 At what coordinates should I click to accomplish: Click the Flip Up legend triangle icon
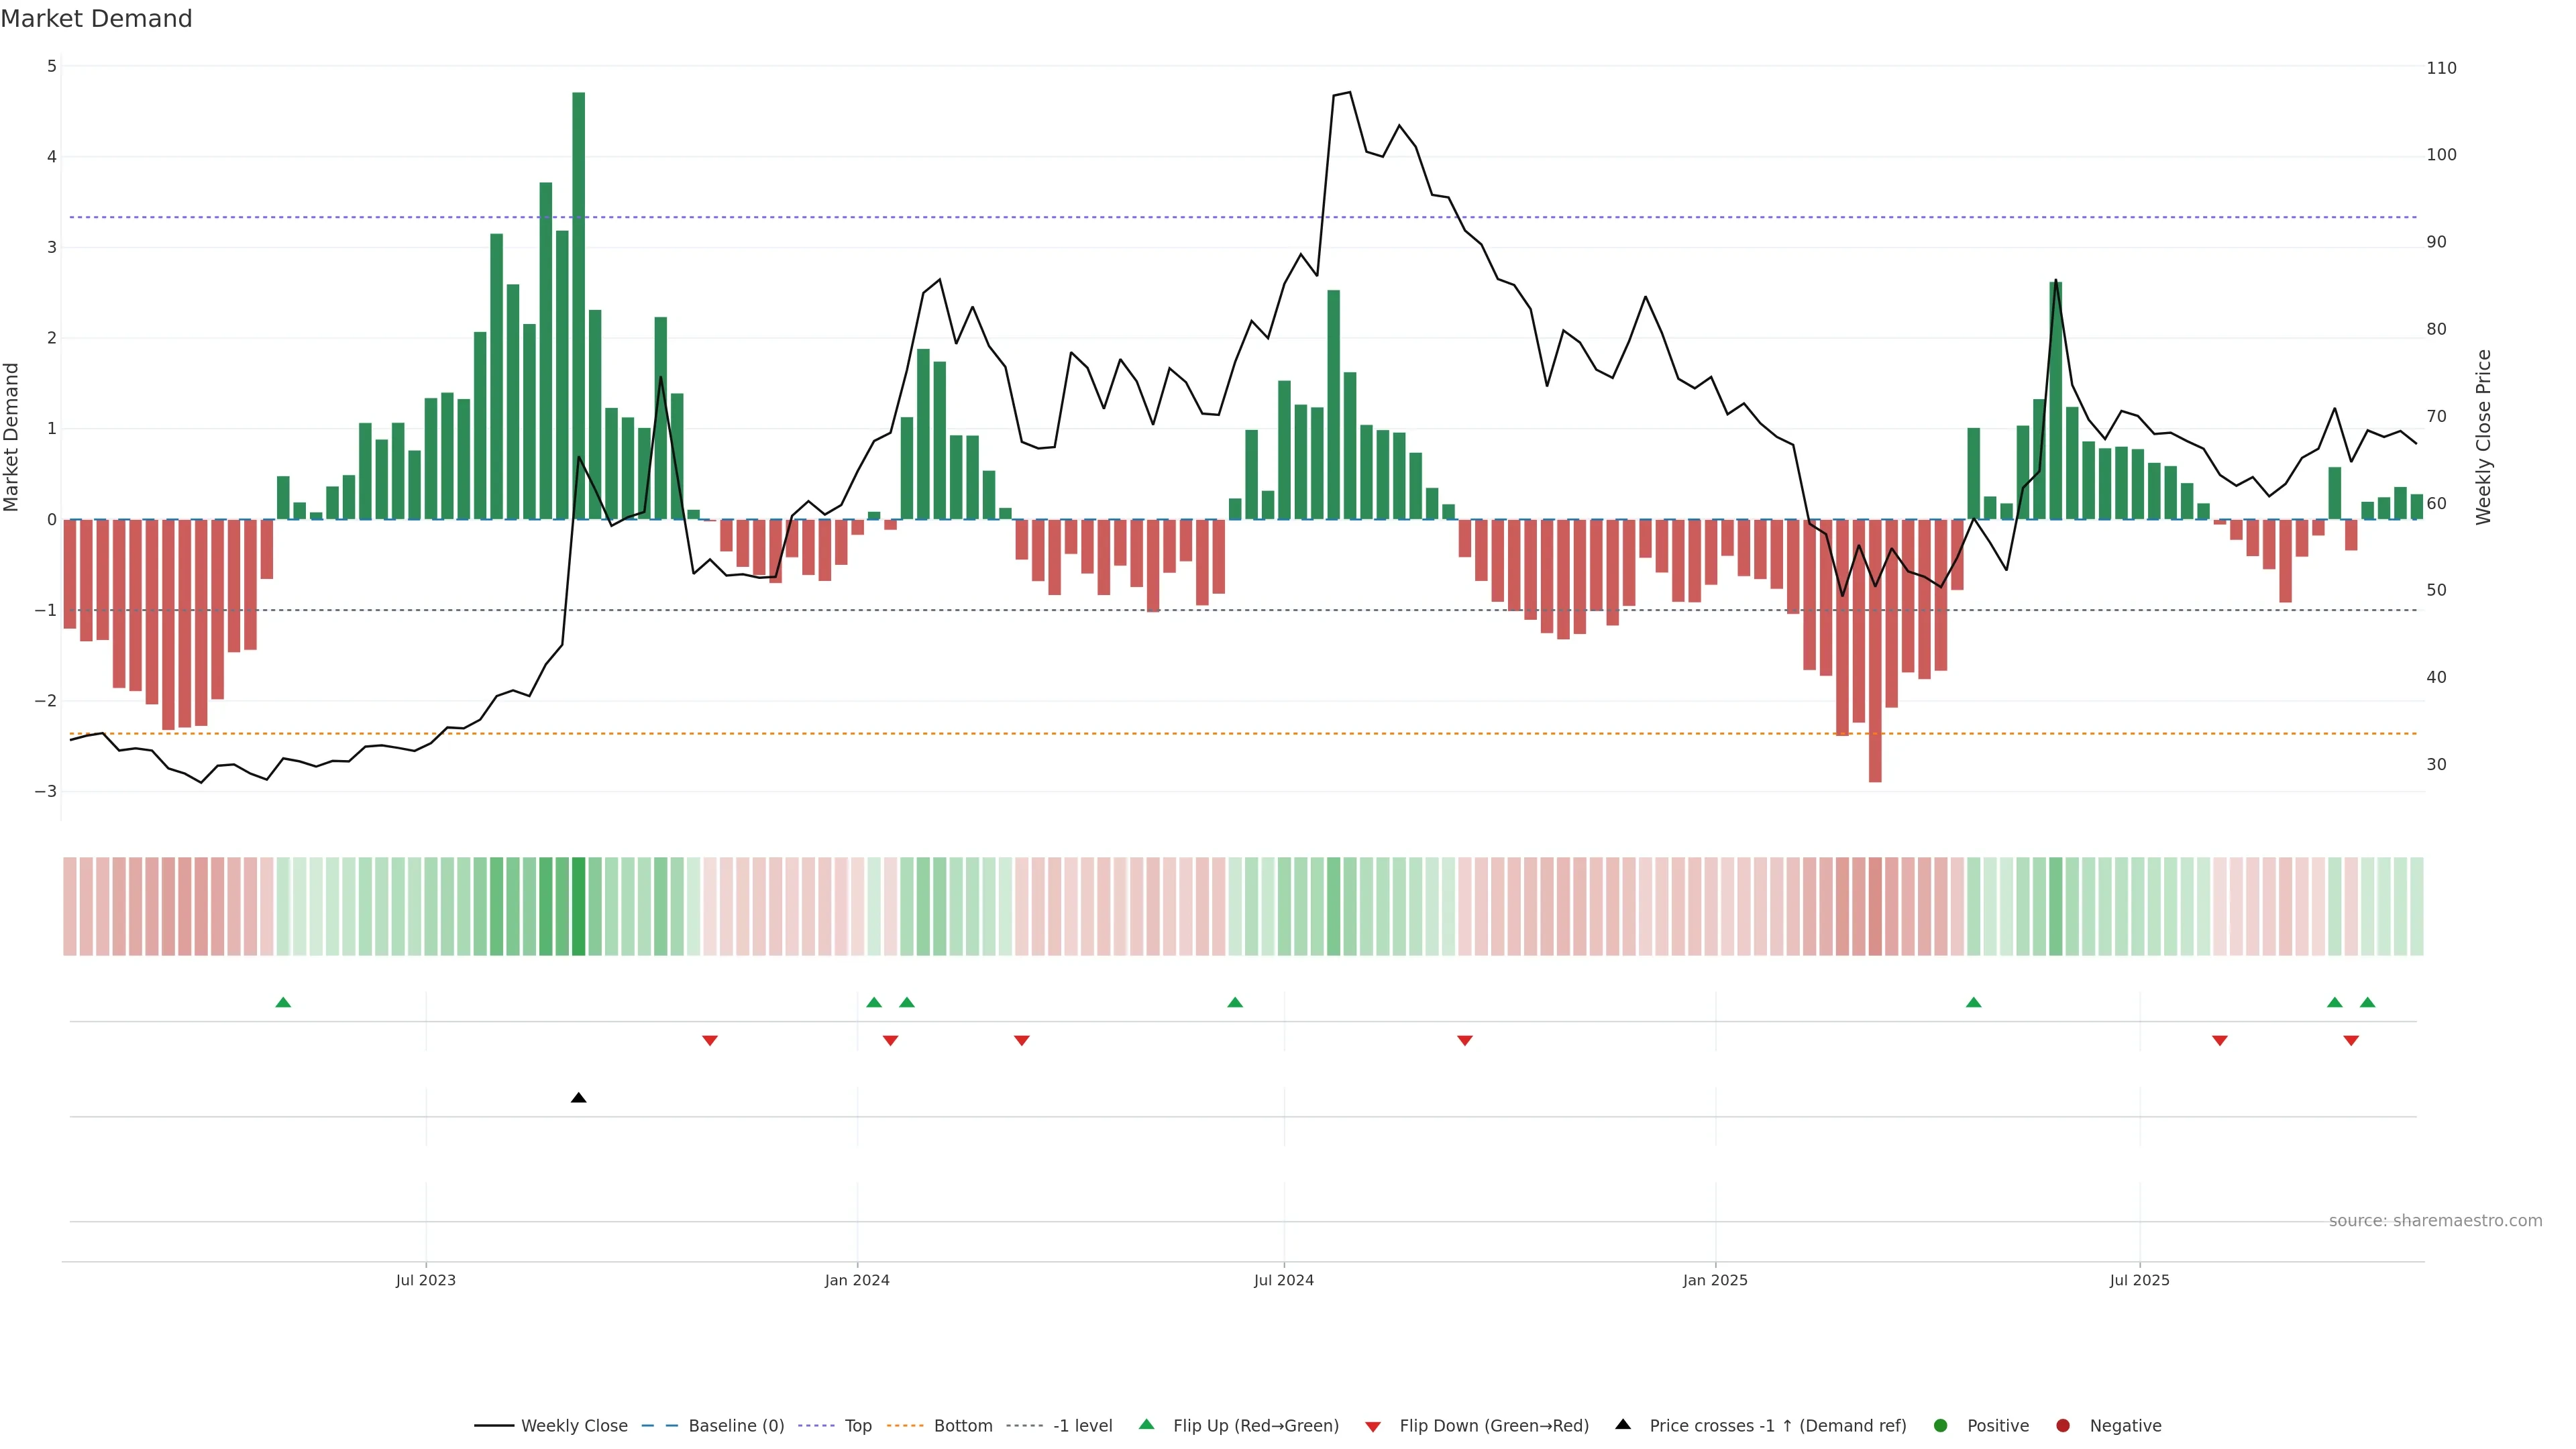(1147, 1425)
